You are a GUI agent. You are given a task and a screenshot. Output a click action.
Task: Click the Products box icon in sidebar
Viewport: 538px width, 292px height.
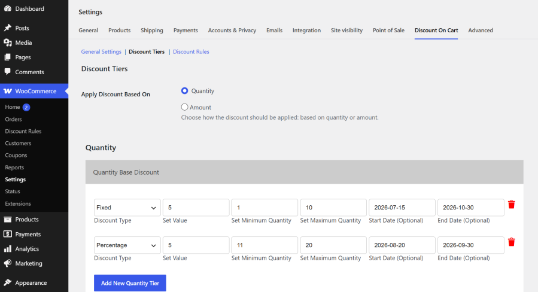(x=8, y=220)
